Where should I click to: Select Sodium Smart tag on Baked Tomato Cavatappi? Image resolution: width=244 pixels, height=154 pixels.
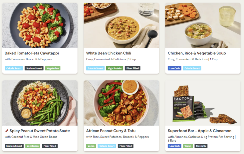pyautogui.click(x=34, y=68)
